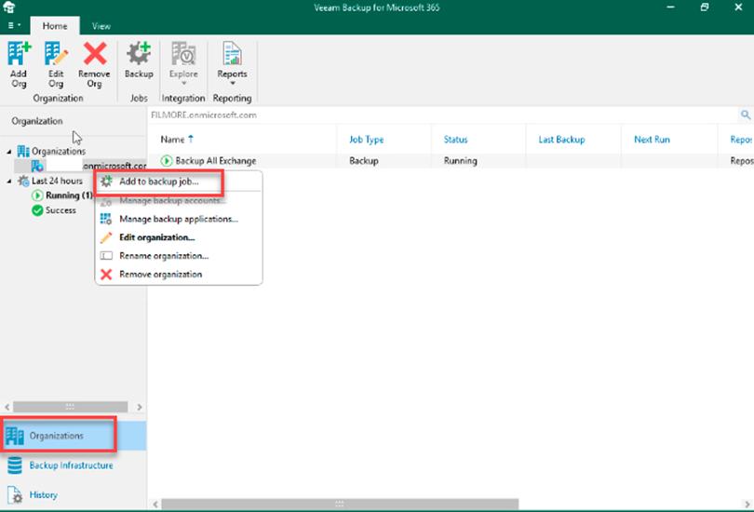Viewport: 754px width, 512px height.
Task: Sort by the Name column header
Action: tap(177, 140)
